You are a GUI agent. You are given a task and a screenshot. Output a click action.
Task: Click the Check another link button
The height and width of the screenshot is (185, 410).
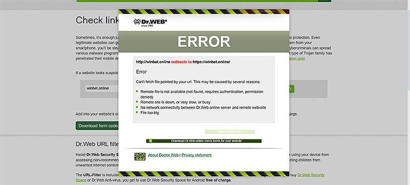[230, 131]
